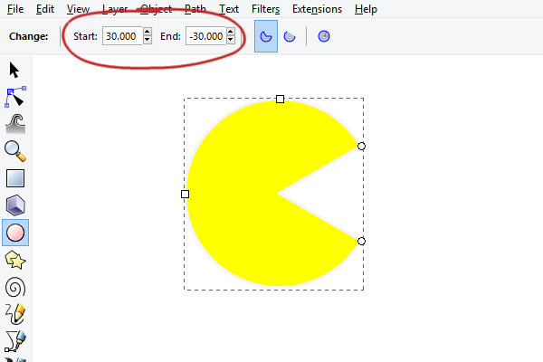The width and height of the screenshot is (543, 362).
Task: Select the Zoom magnifier tool
Action: pos(15,151)
